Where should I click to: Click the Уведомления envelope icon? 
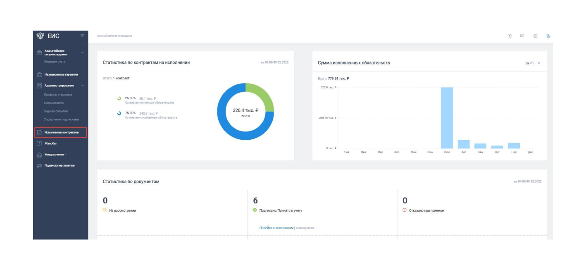40,155
